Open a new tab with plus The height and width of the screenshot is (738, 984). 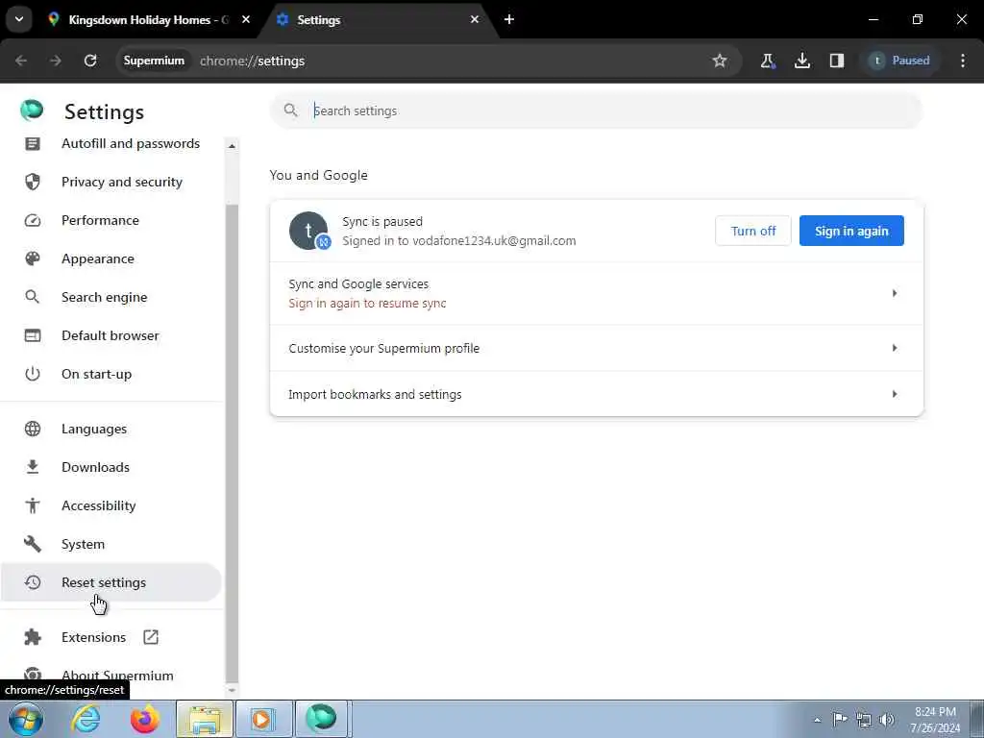pyautogui.click(x=509, y=20)
